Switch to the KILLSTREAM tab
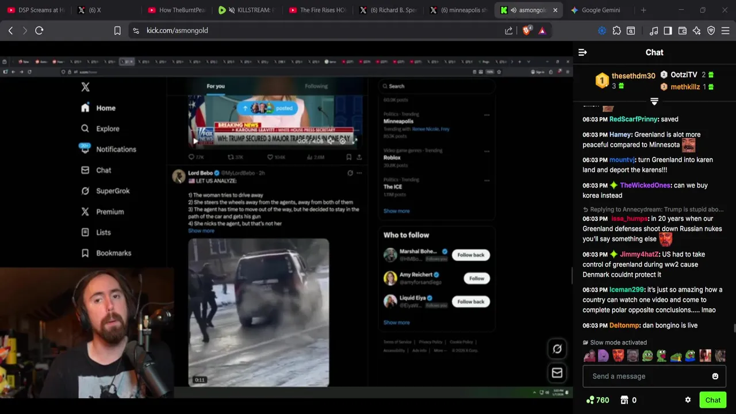 pos(247,10)
